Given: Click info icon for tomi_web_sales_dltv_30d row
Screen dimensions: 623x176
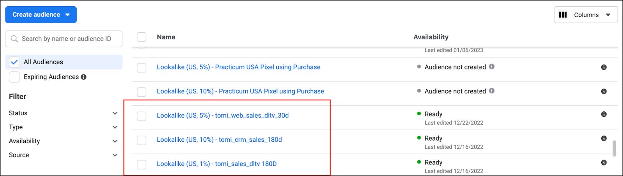Looking at the screenshot, I should click(x=604, y=114).
